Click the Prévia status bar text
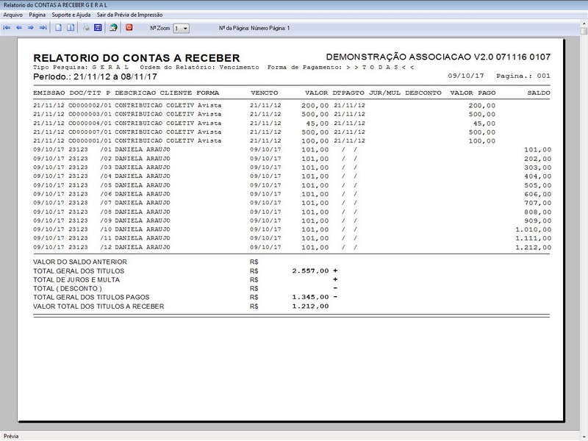This screenshot has height=441, width=588. pos(11,436)
